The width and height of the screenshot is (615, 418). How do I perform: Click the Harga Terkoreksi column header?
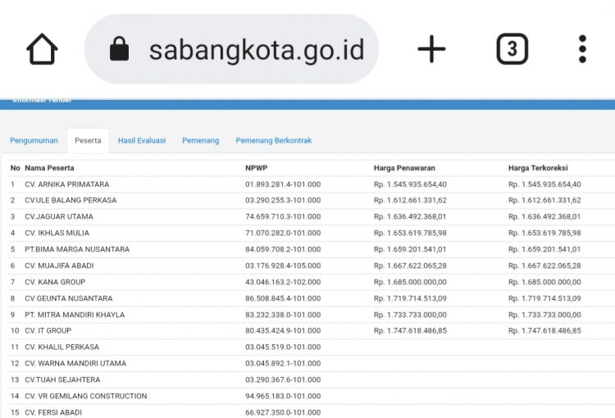(x=538, y=168)
